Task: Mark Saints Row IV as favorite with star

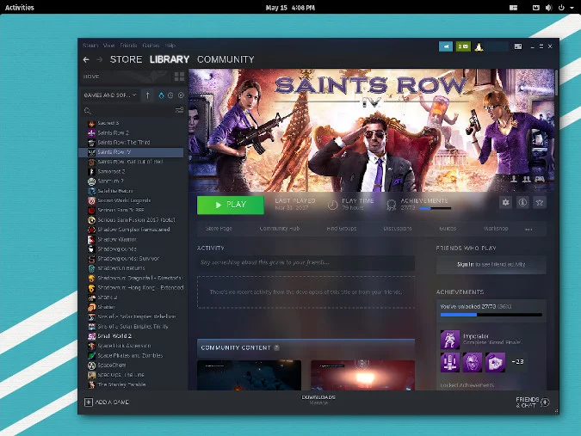Action: point(540,203)
